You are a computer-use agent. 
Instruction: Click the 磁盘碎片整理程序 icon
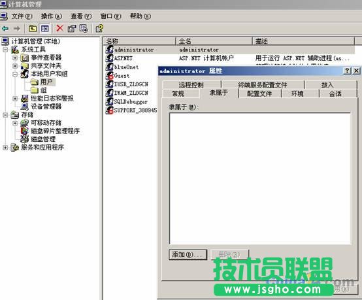24,131
